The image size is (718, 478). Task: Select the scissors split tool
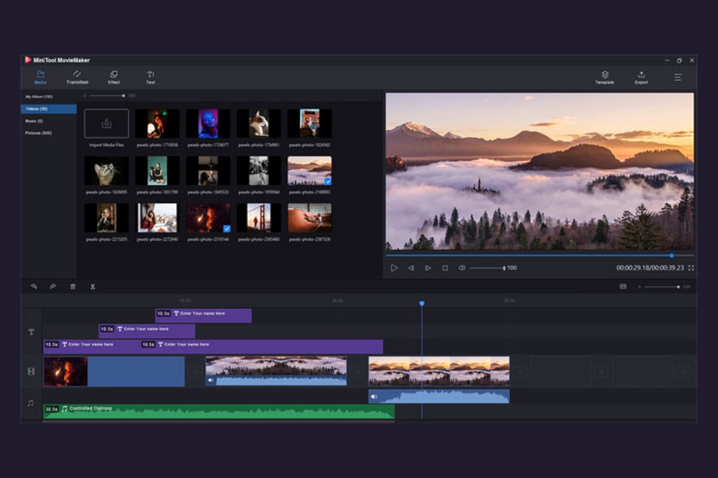pyautogui.click(x=92, y=287)
